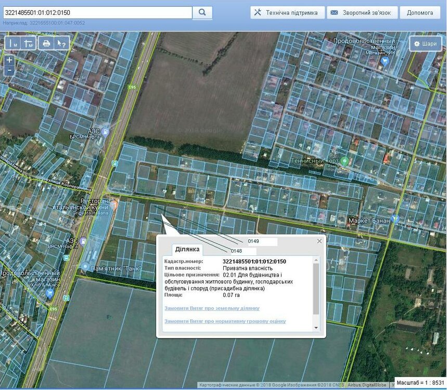Screen dimensions: 447x390
Task: Run the search with the magnifier button
Action: click(x=202, y=12)
